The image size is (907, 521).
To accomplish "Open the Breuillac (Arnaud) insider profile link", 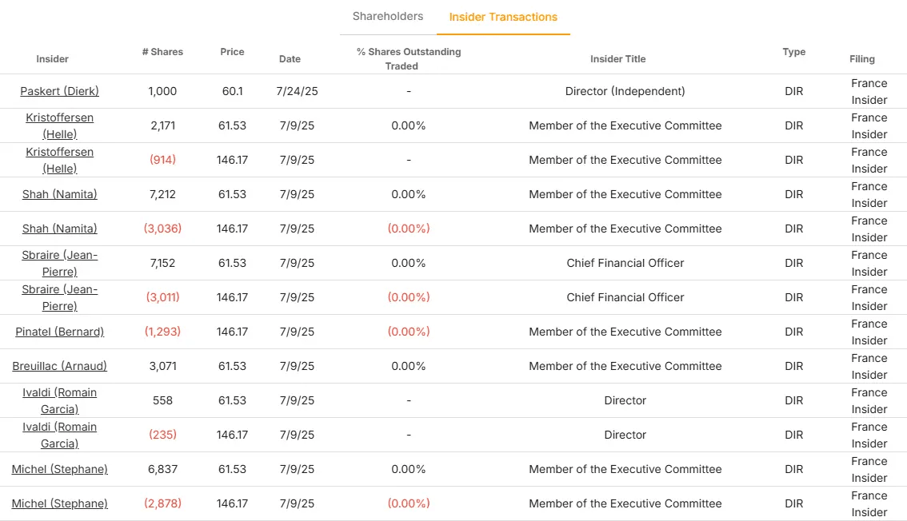I will (x=59, y=366).
